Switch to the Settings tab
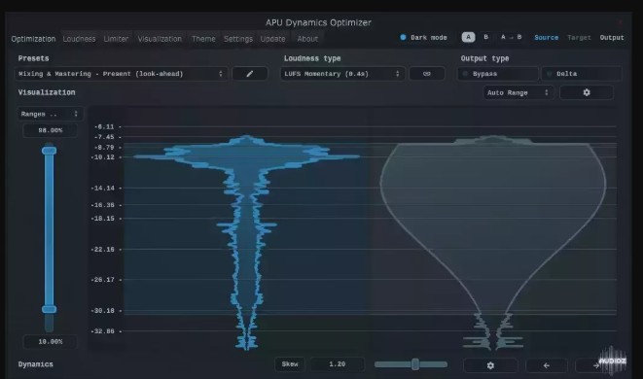Screen dimensions: 643x379 pyautogui.click(x=238, y=39)
